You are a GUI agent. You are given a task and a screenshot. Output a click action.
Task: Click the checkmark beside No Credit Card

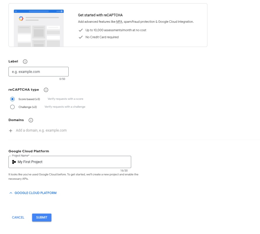[x=81, y=37]
